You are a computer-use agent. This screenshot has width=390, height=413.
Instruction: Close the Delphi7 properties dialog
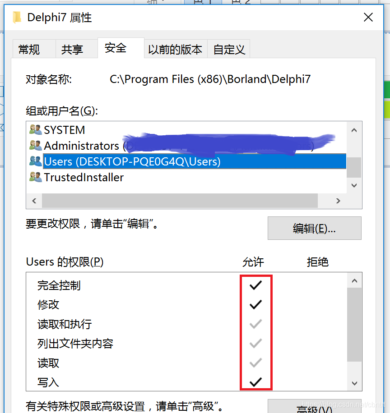(368, 18)
